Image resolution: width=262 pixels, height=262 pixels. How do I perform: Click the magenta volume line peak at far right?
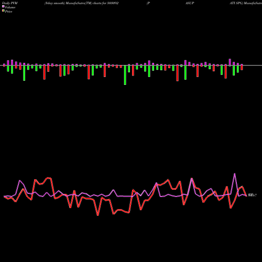coord(235,173)
